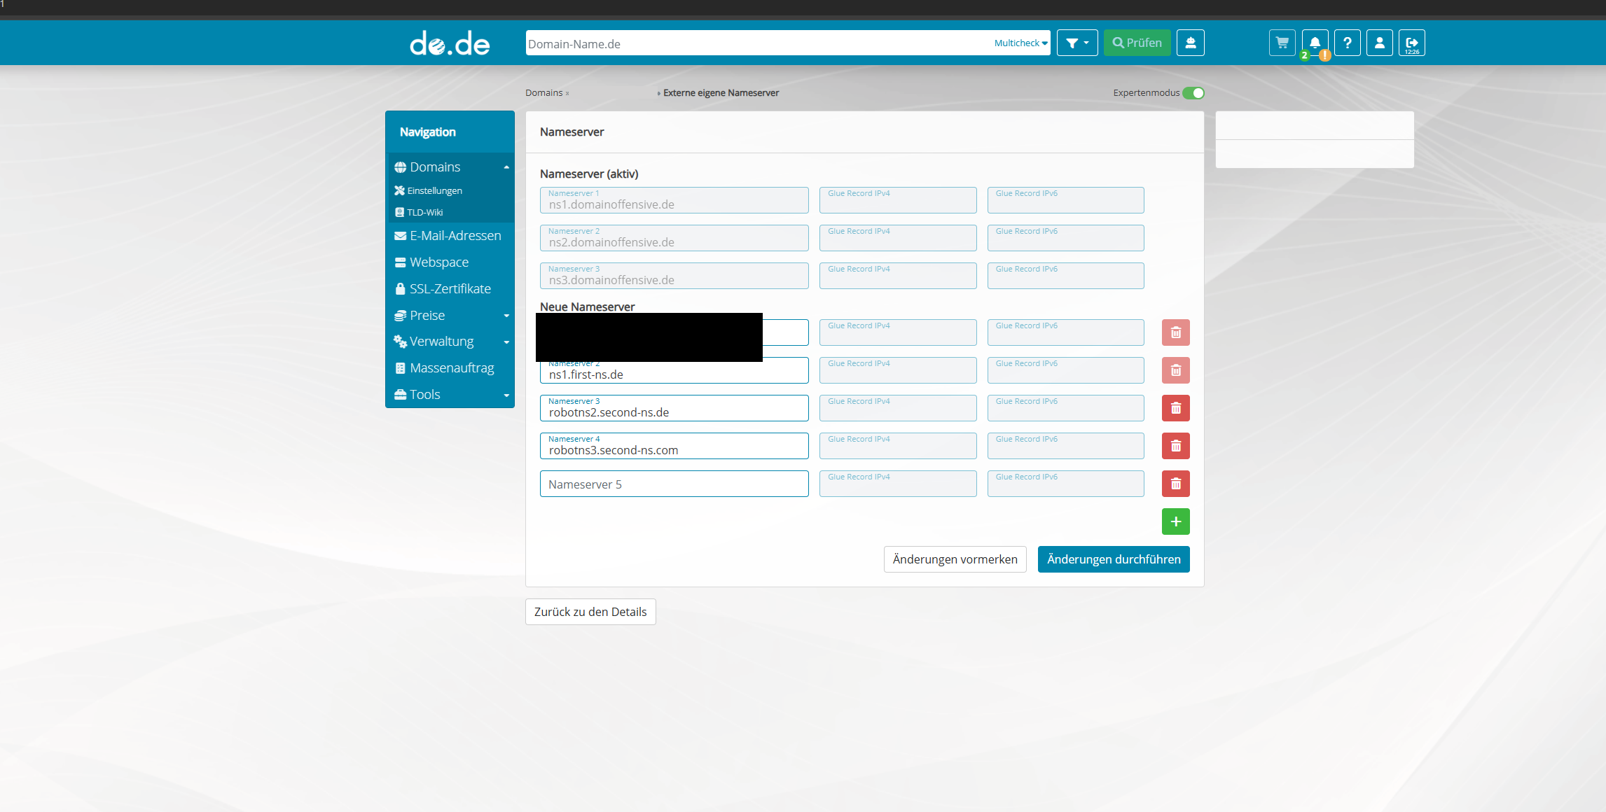1606x812 pixels.
Task: Open the shopping cart icon
Action: (1282, 43)
